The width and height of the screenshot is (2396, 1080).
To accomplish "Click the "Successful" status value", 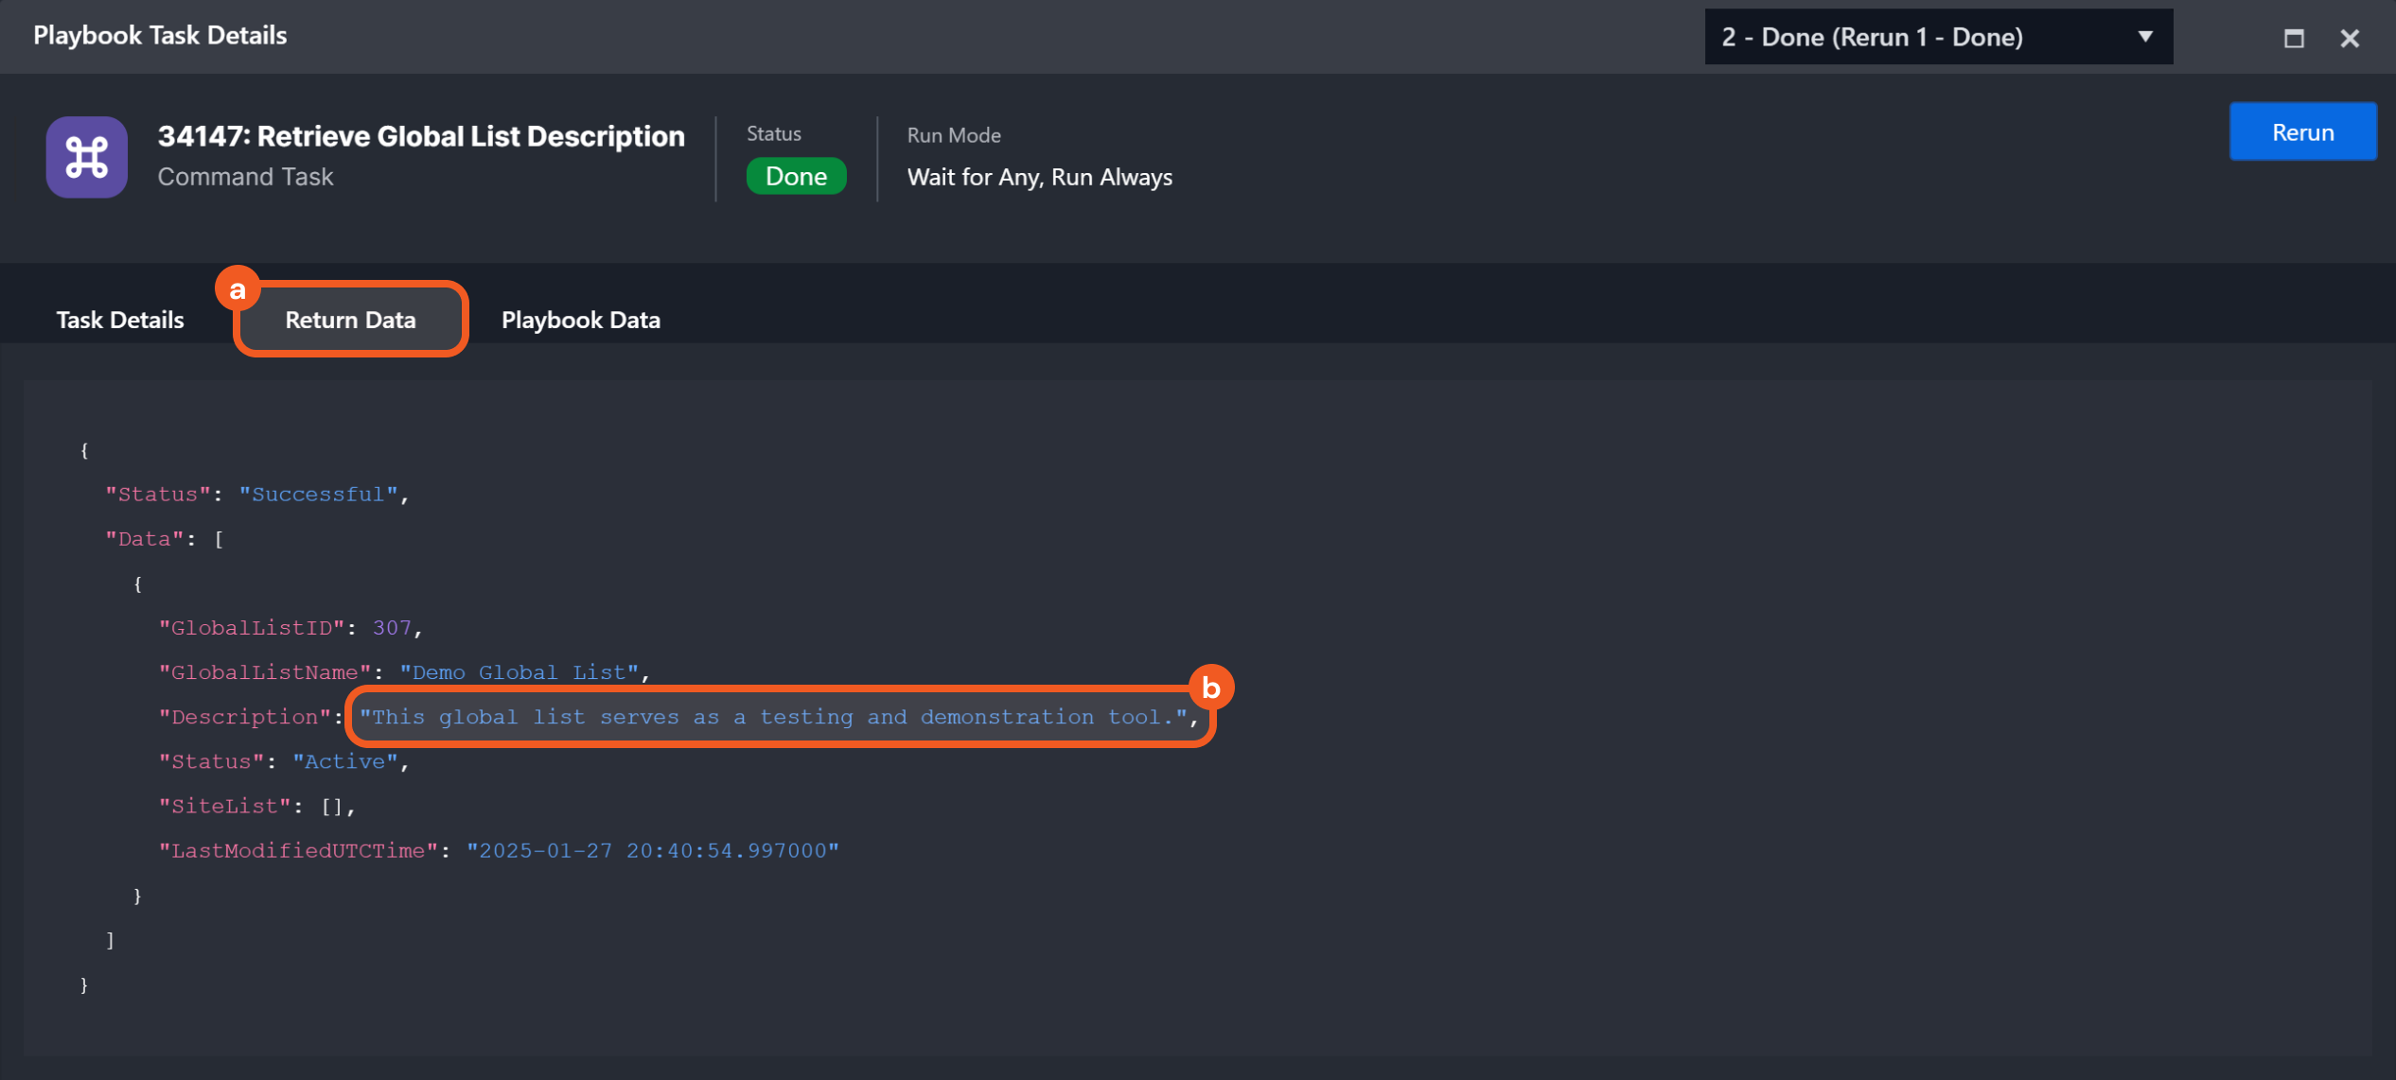I will (318, 495).
